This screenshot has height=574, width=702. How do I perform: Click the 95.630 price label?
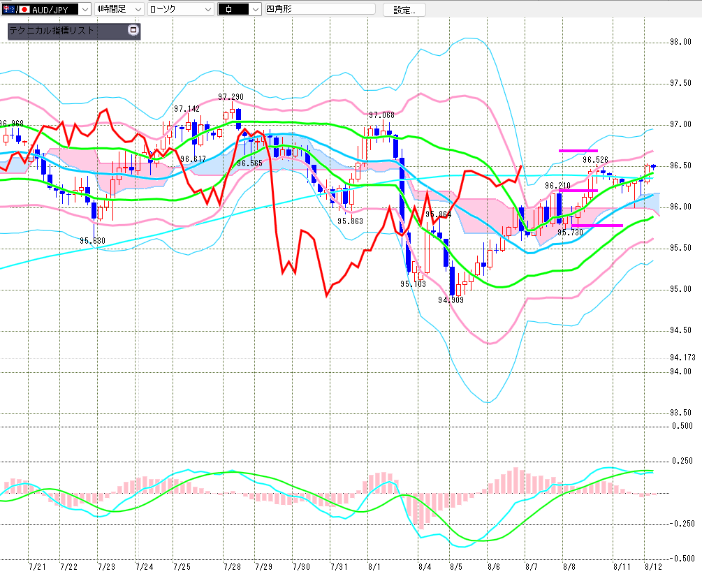pyautogui.click(x=93, y=241)
